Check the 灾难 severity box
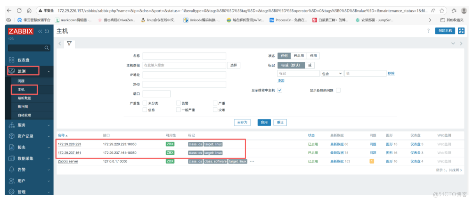 pos(215,110)
